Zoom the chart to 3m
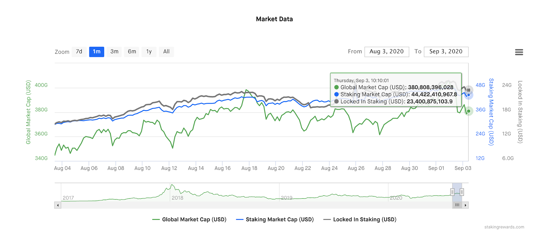This screenshot has width=554, height=244. point(114,52)
